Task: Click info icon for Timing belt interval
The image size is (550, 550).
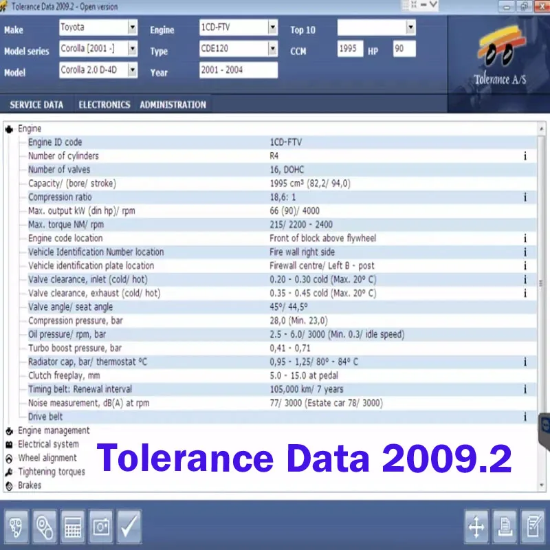Action: 525,389
